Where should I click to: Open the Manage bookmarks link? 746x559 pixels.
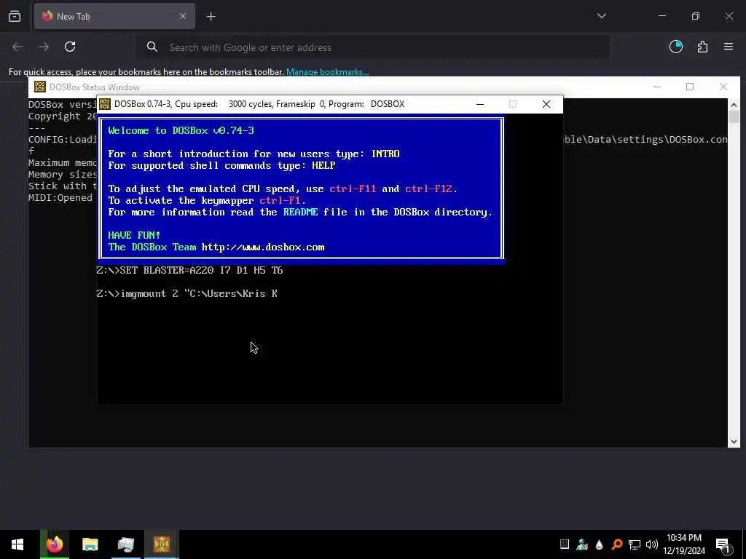click(x=327, y=72)
